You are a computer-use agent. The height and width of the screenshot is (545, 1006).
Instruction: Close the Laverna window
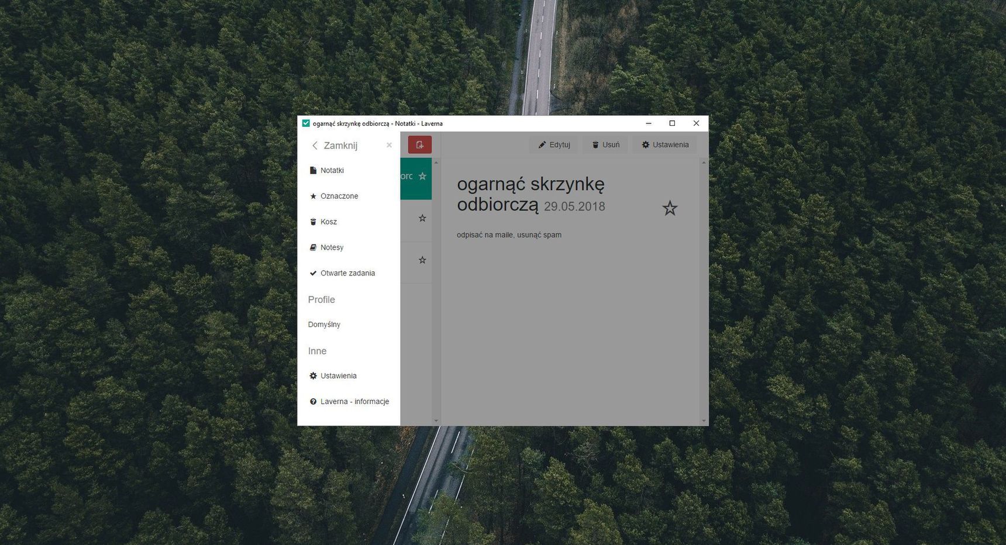tap(696, 123)
